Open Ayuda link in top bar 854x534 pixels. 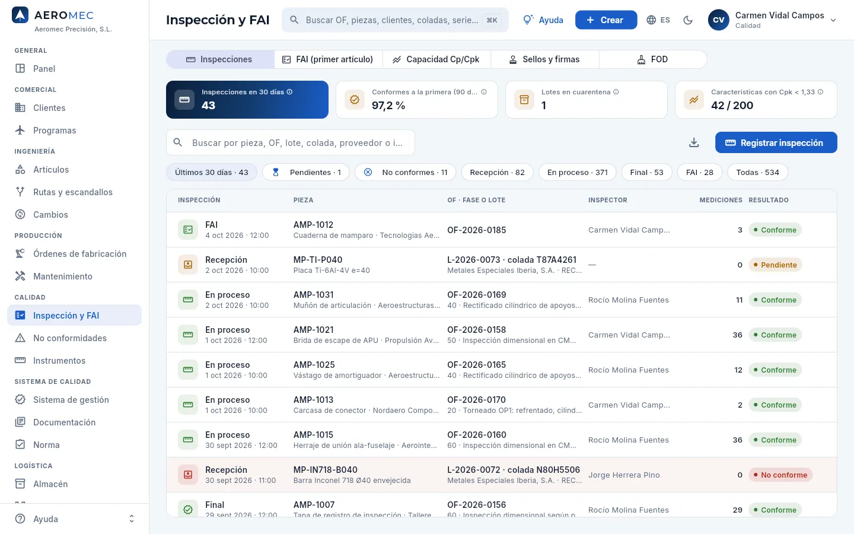tap(543, 20)
